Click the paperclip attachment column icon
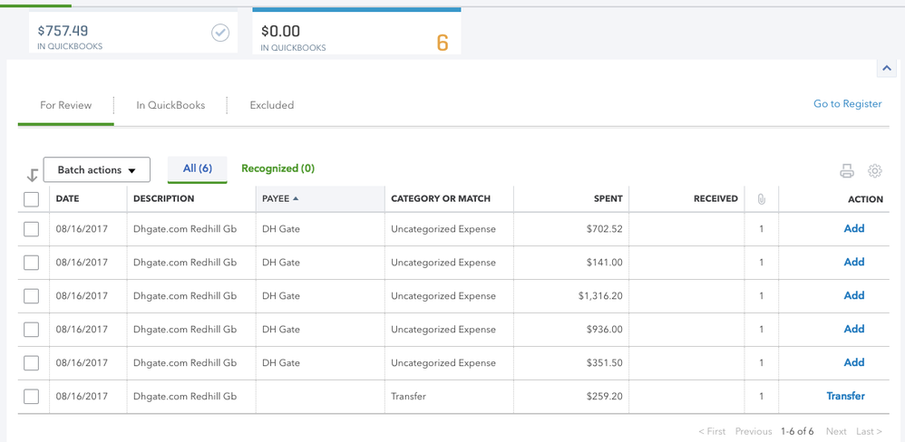Screen dimensions: 905x442 [x=762, y=199]
